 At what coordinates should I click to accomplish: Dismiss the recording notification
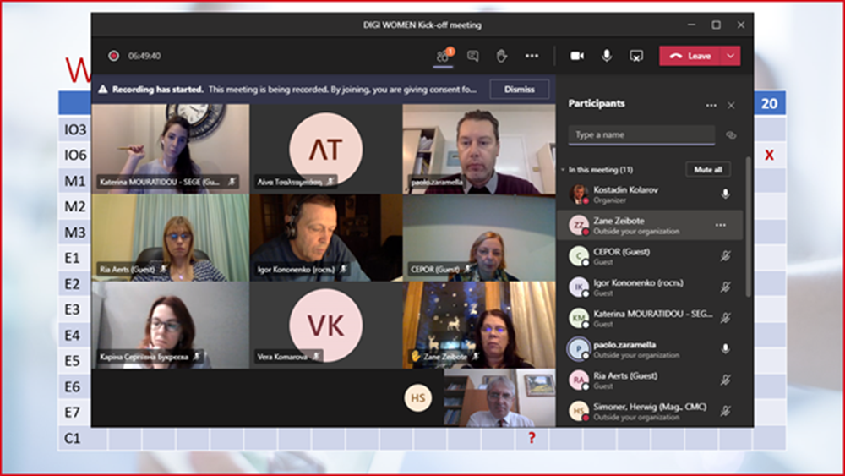coord(520,90)
